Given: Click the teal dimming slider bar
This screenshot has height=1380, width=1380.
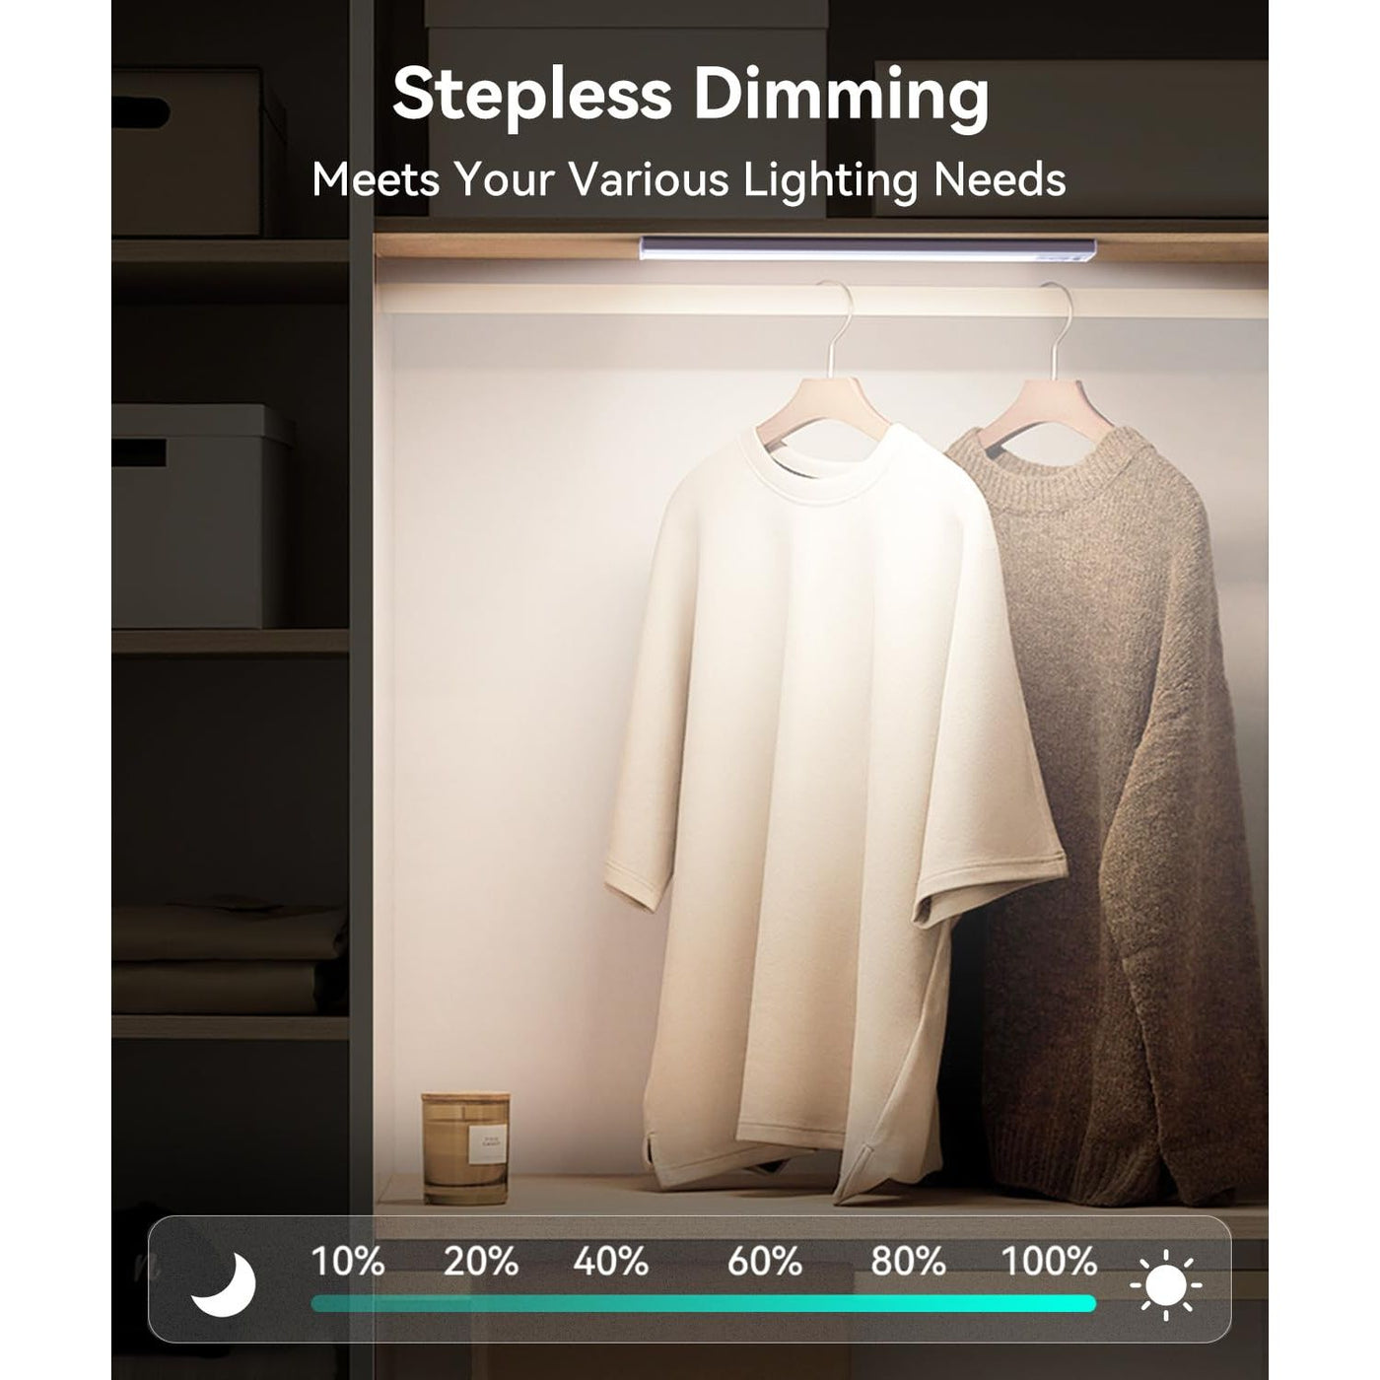Looking at the screenshot, I should [703, 1303].
